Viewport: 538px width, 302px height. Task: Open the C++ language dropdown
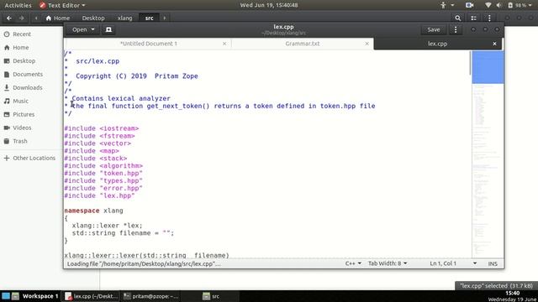point(353,263)
